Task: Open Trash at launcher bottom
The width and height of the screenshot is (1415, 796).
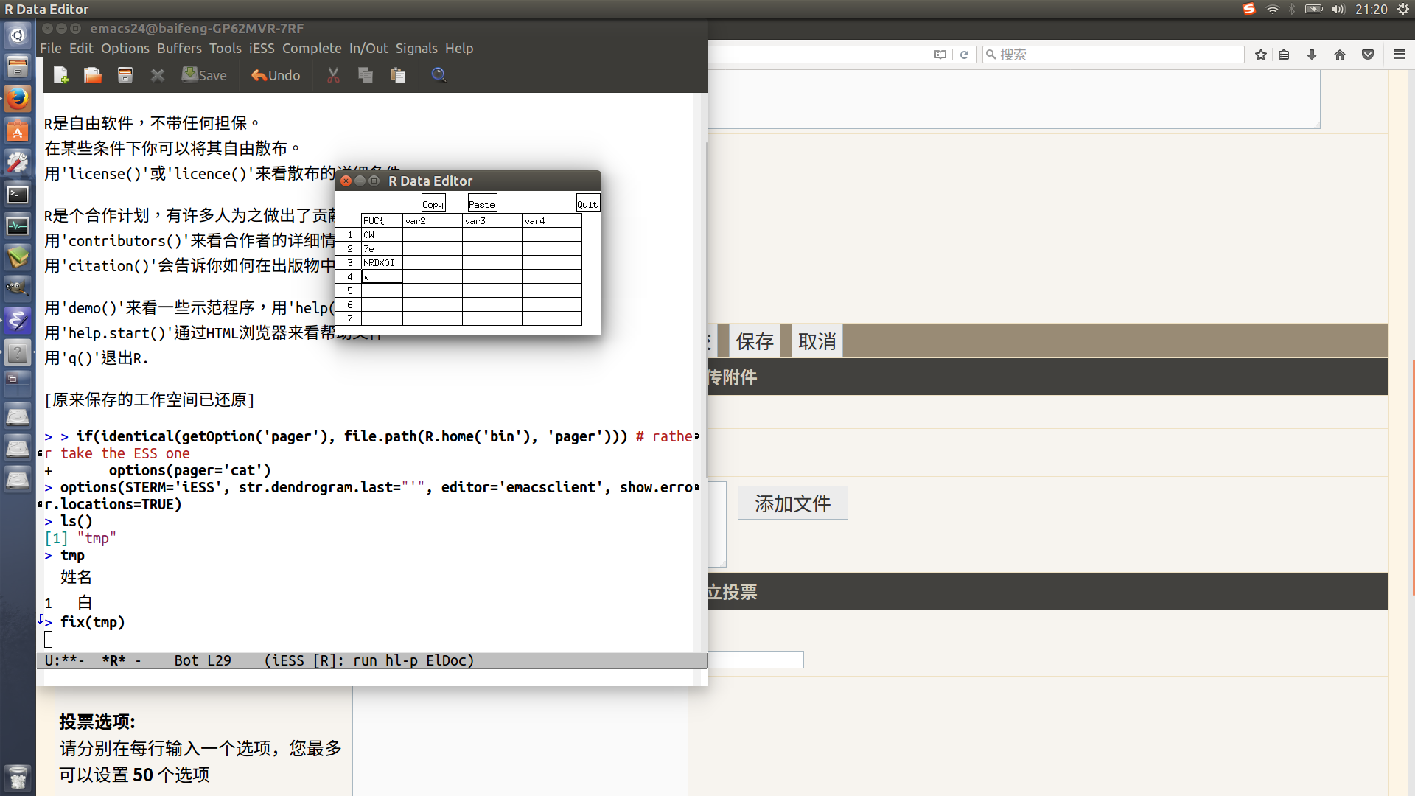Action: click(x=18, y=777)
